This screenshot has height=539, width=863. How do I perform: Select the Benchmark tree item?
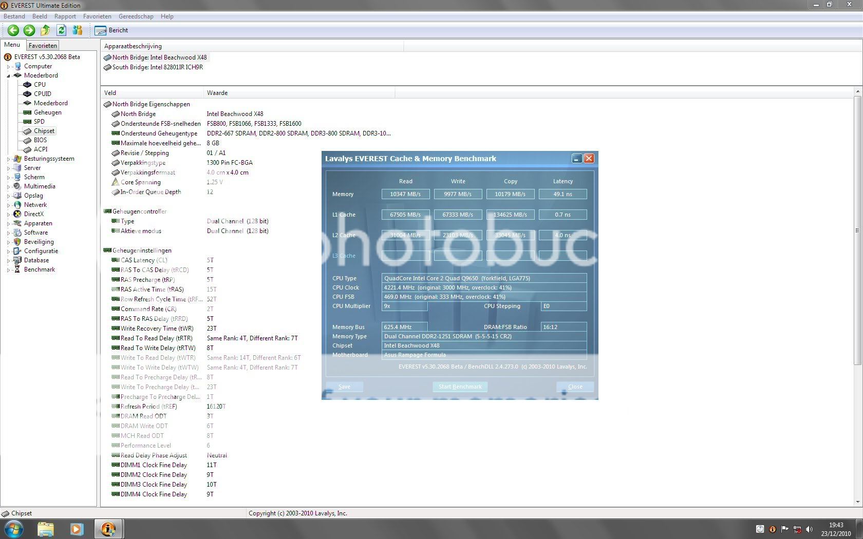pyautogui.click(x=39, y=269)
